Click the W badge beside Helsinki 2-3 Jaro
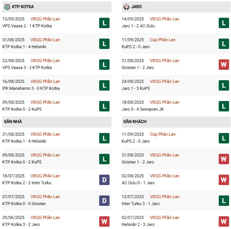Screen dimensions: 231x229 224,221
